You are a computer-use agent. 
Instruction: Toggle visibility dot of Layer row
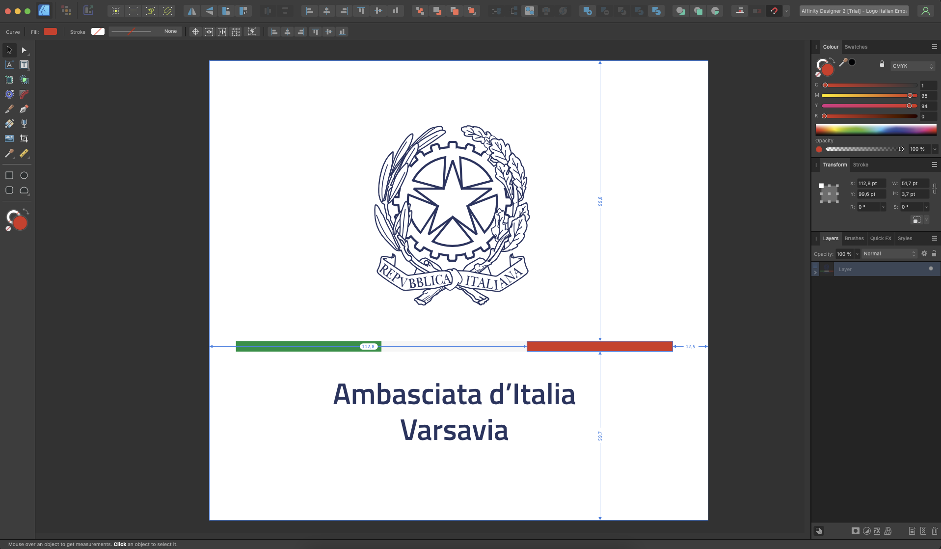(x=931, y=269)
